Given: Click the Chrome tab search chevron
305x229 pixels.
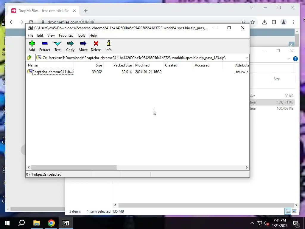Looking at the screenshot, I should coord(251,7).
